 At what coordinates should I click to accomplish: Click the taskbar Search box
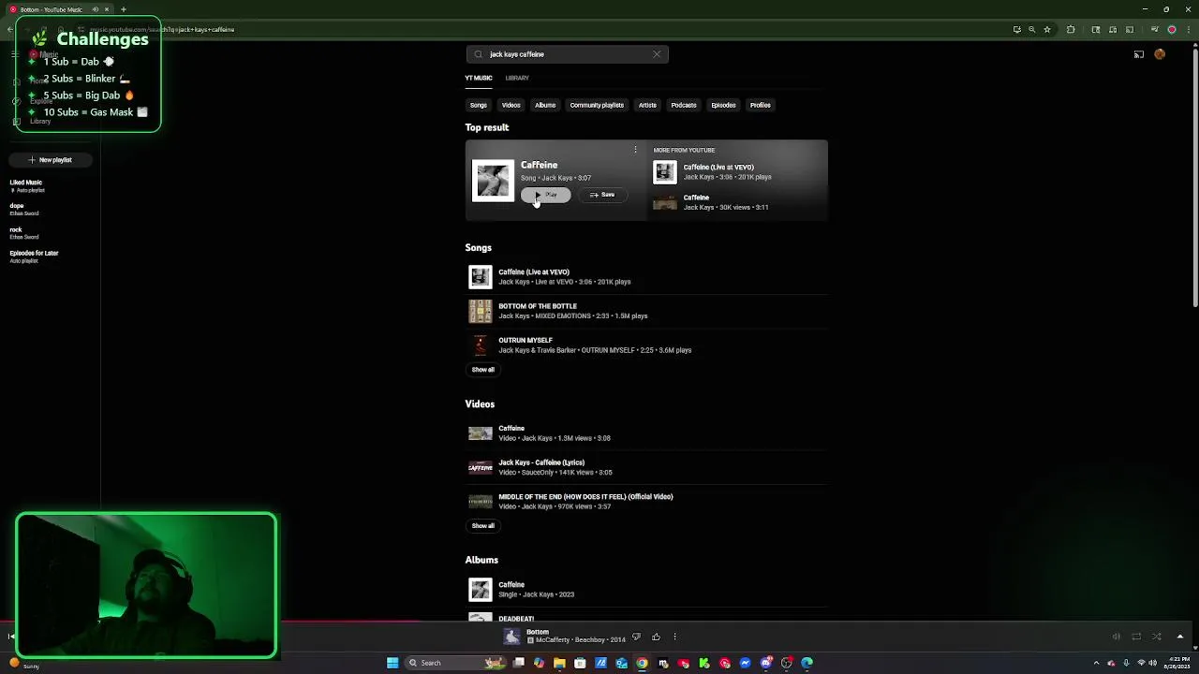click(455, 663)
